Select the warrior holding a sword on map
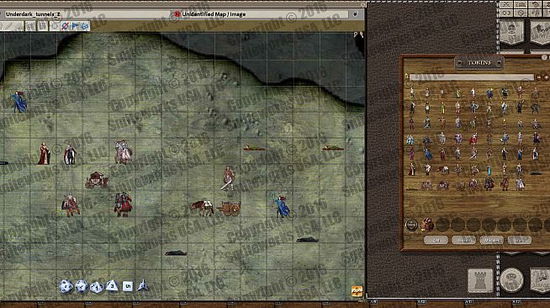550x308 pixels. tap(228, 178)
